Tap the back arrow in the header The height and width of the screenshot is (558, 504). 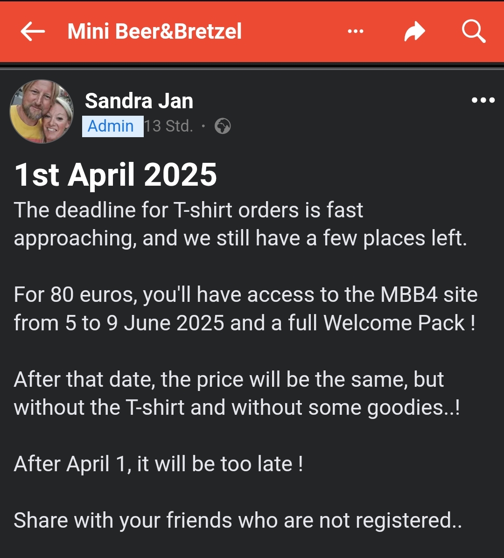coord(33,32)
